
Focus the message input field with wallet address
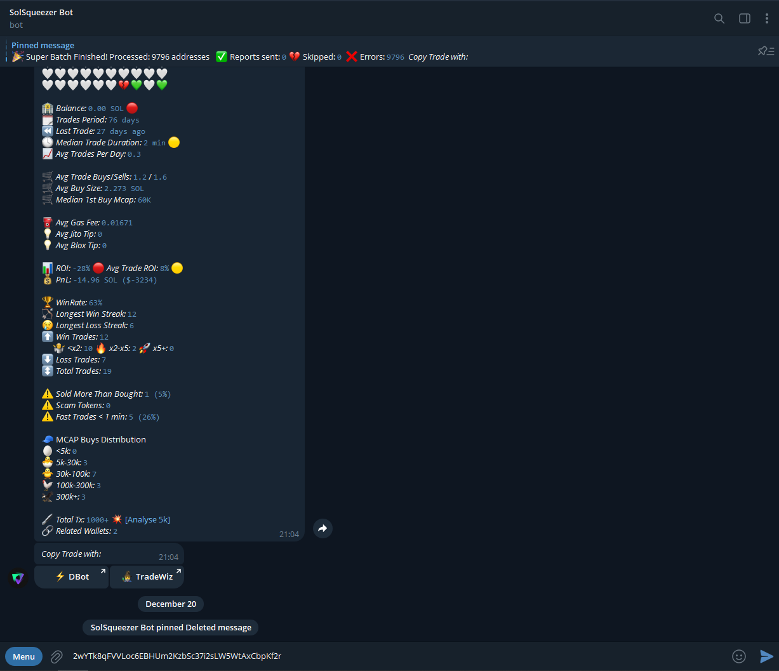pyautogui.click(x=397, y=656)
